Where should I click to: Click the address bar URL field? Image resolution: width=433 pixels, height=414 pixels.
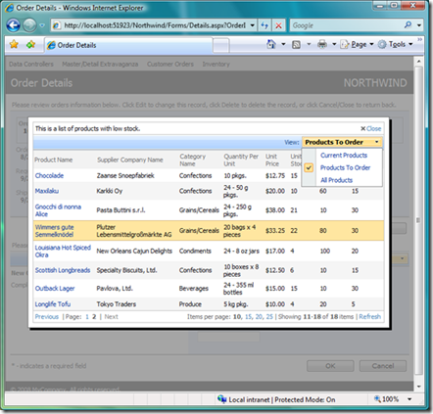click(154, 25)
